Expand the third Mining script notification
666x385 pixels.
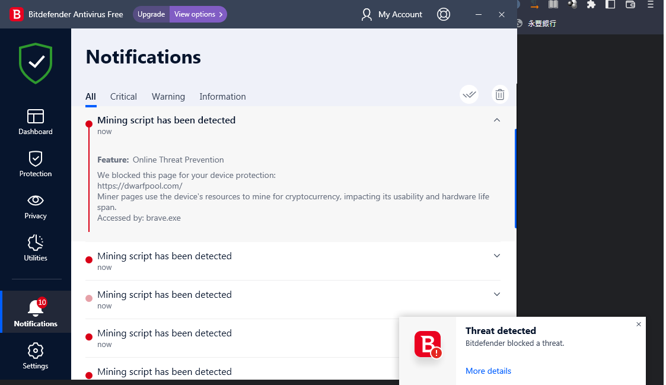pyautogui.click(x=497, y=294)
